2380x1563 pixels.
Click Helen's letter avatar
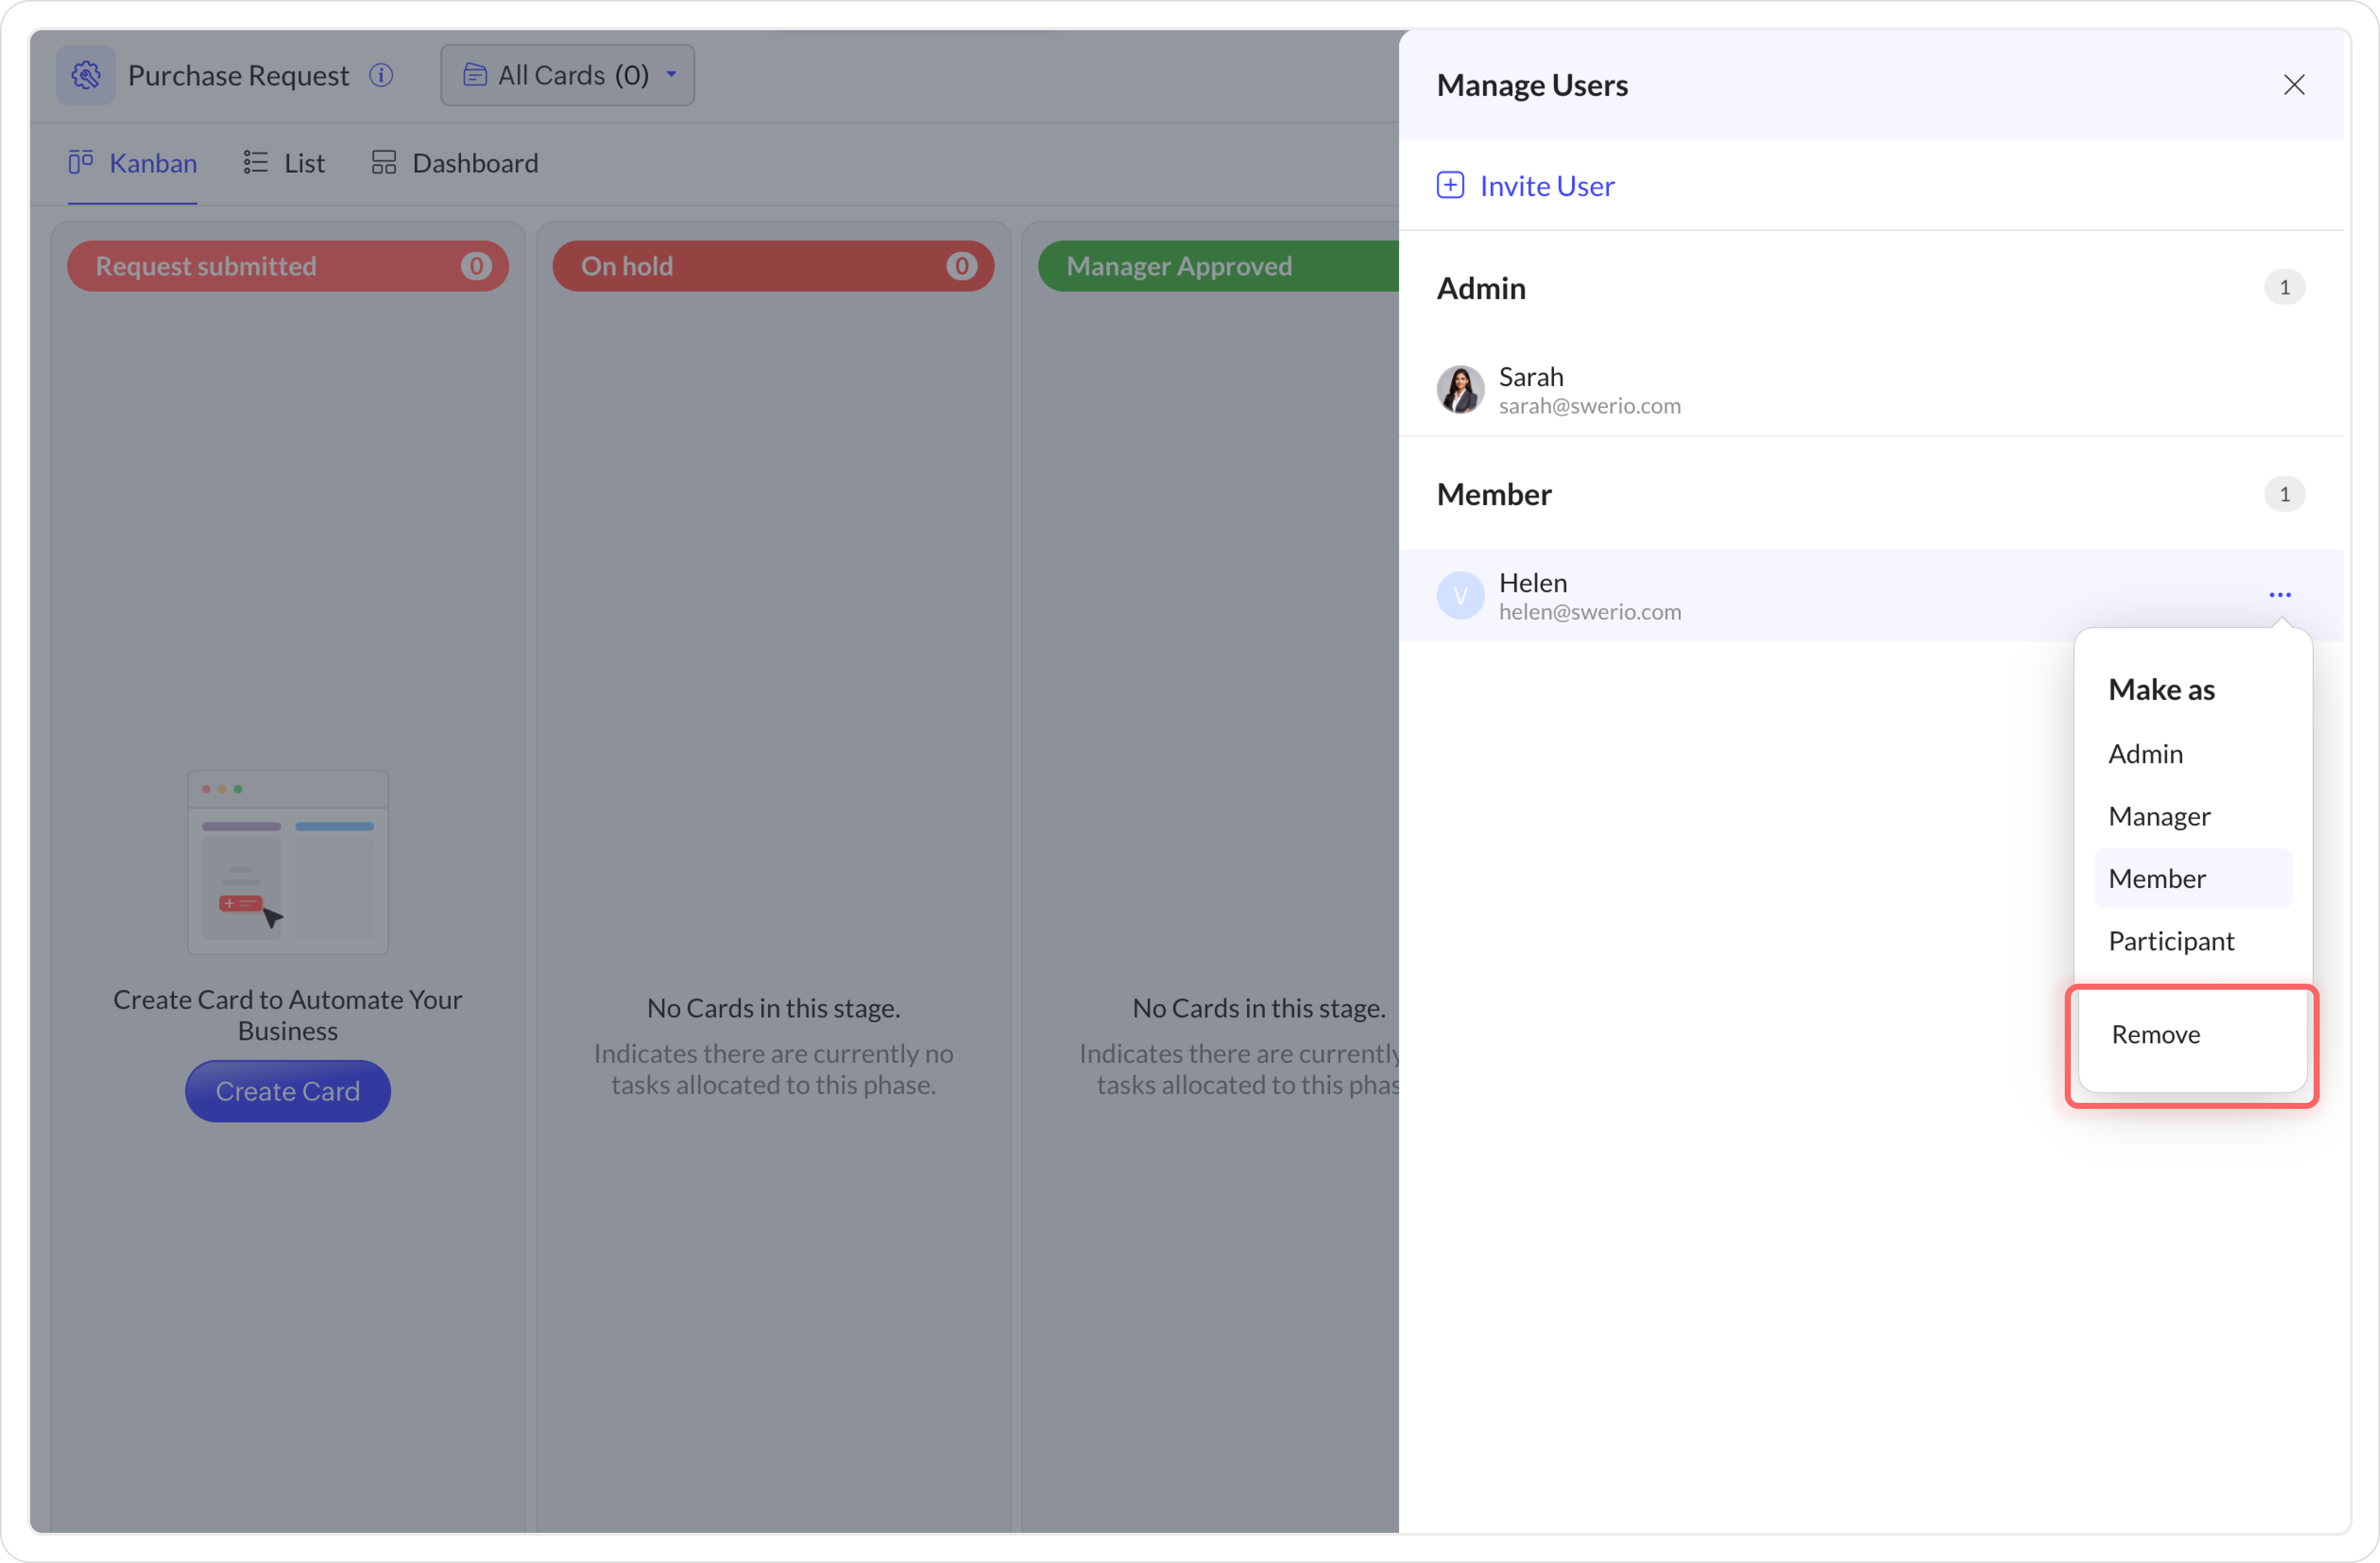pyautogui.click(x=1460, y=596)
